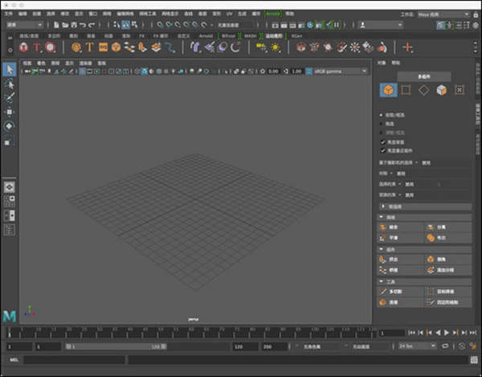
Task: Switch to the FX shelf tab
Action: pyautogui.click(x=141, y=36)
